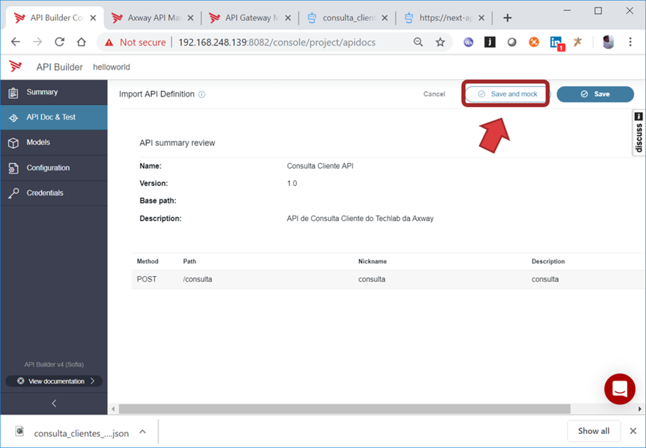646x448 pixels.
Task: Open the Chrome three-dot menu
Action: (630, 42)
